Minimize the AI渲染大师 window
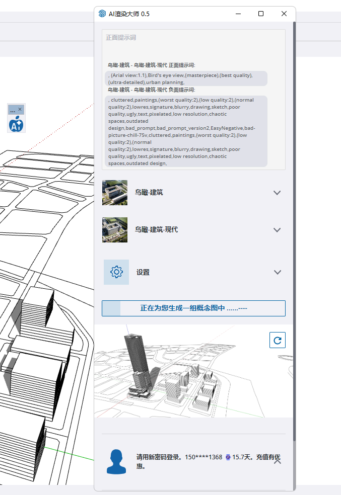Viewport: 341px width, 495px height. point(238,14)
